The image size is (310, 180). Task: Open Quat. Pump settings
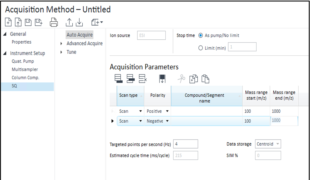(x=23, y=61)
